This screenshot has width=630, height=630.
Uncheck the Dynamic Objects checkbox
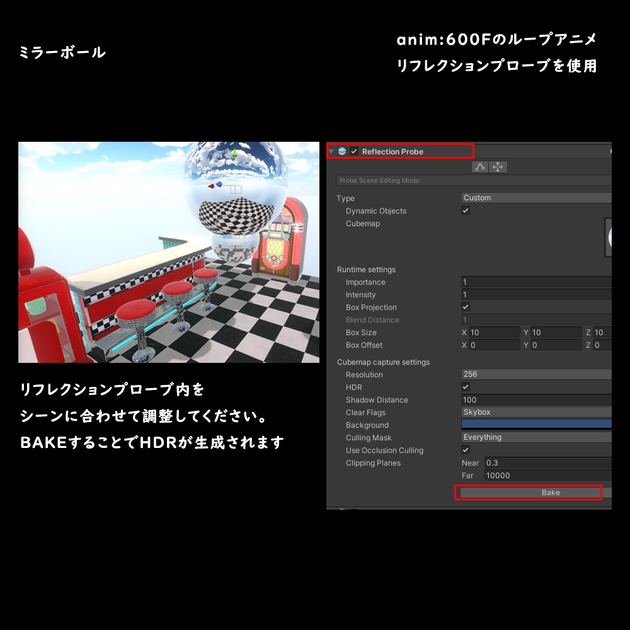coord(465,211)
